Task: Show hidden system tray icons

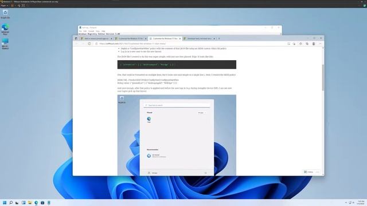Action: pyautogui.click(x=346, y=203)
